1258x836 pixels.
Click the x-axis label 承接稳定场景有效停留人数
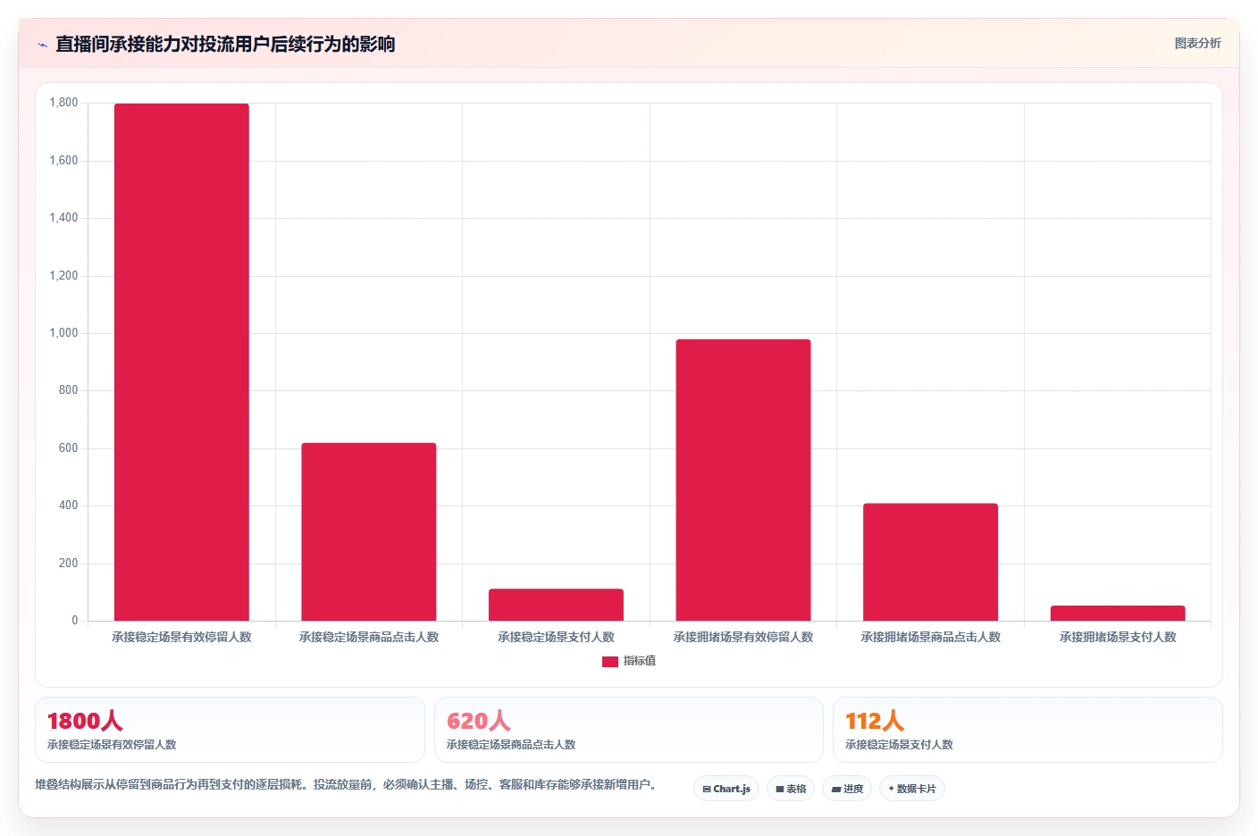tap(181, 637)
